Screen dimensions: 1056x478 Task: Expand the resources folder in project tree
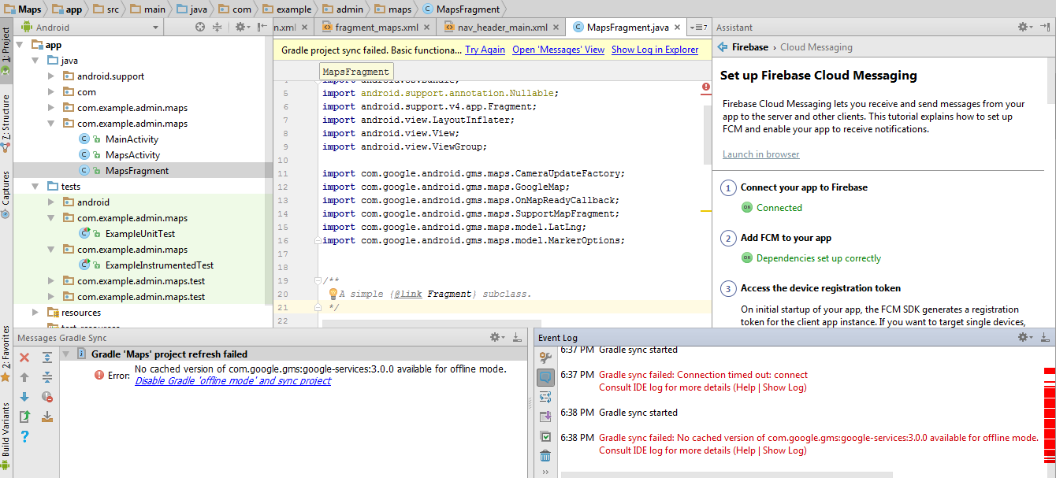point(35,313)
